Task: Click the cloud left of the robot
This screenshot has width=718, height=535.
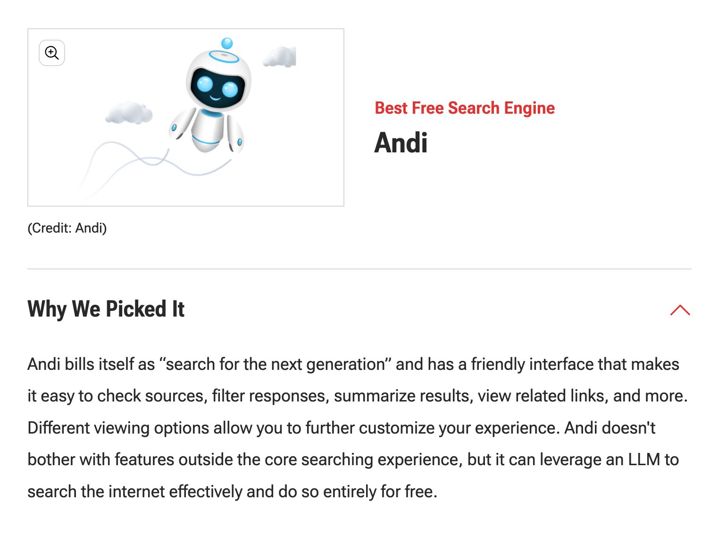Action: coord(128,113)
